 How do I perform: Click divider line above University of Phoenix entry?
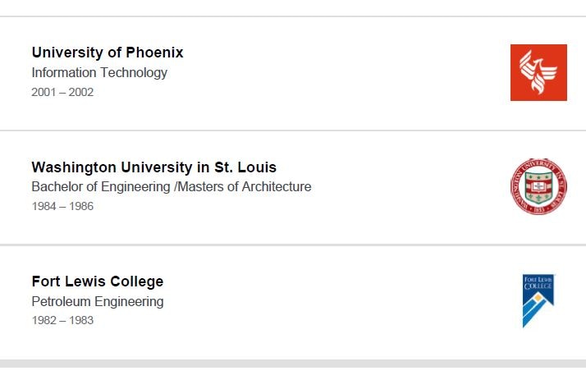(293, 16)
